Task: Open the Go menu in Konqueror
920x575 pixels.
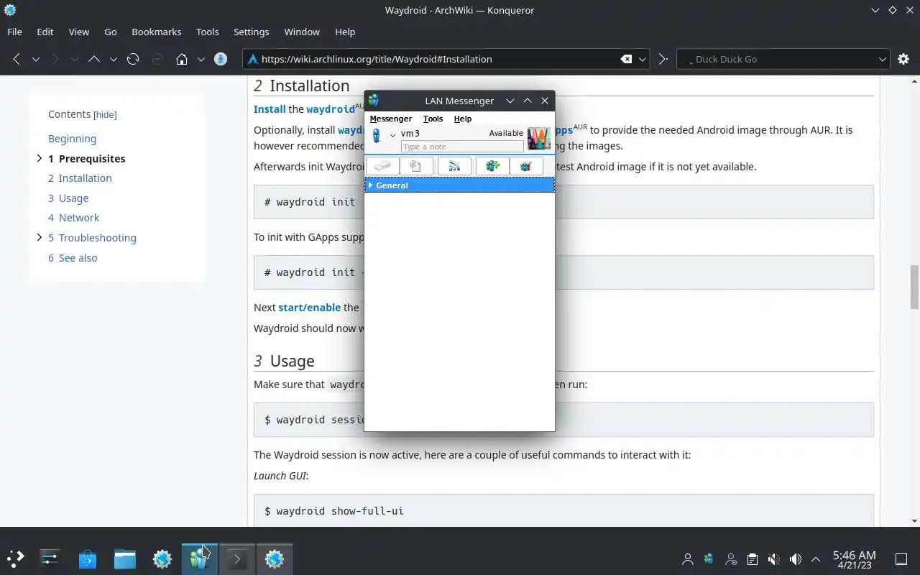Action: click(x=111, y=32)
